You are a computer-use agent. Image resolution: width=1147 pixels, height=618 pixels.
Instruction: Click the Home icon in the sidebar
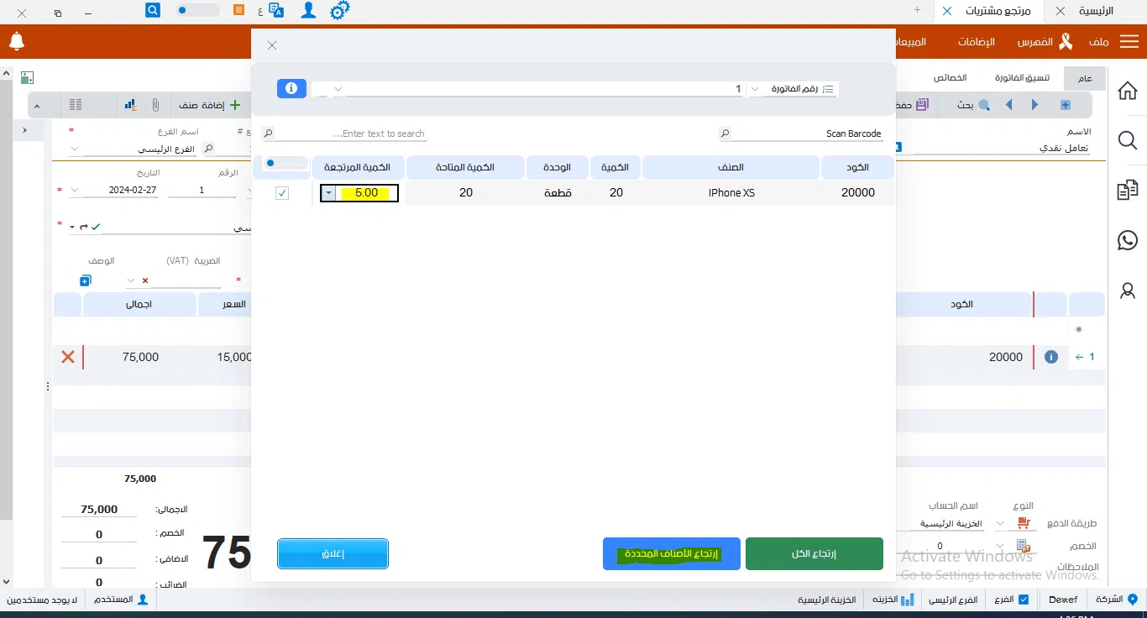click(1128, 91)
